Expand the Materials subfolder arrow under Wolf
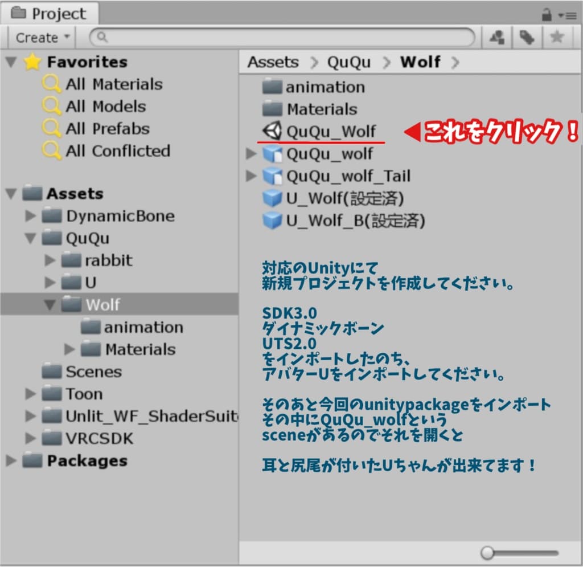Screen dimensions: 583x567 pyautogui.click(x=69, y=349)
